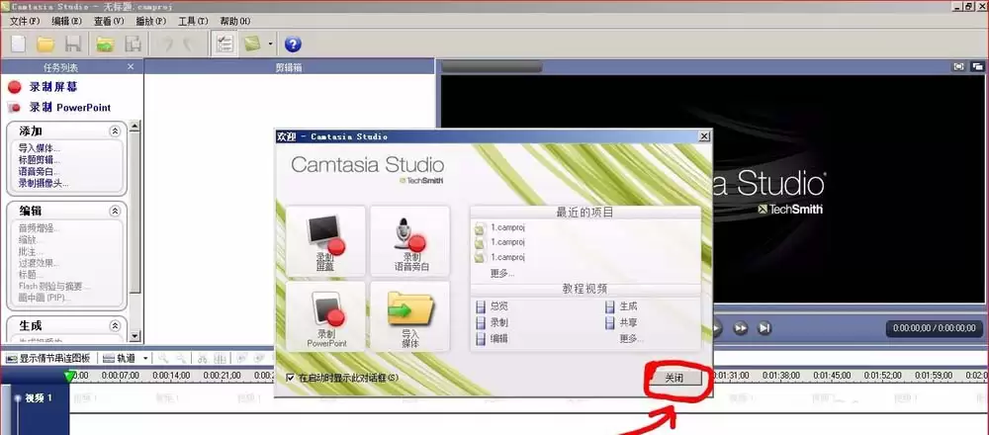
Task: Save the project with the floppy disk icon
Action: pos(73,44)
